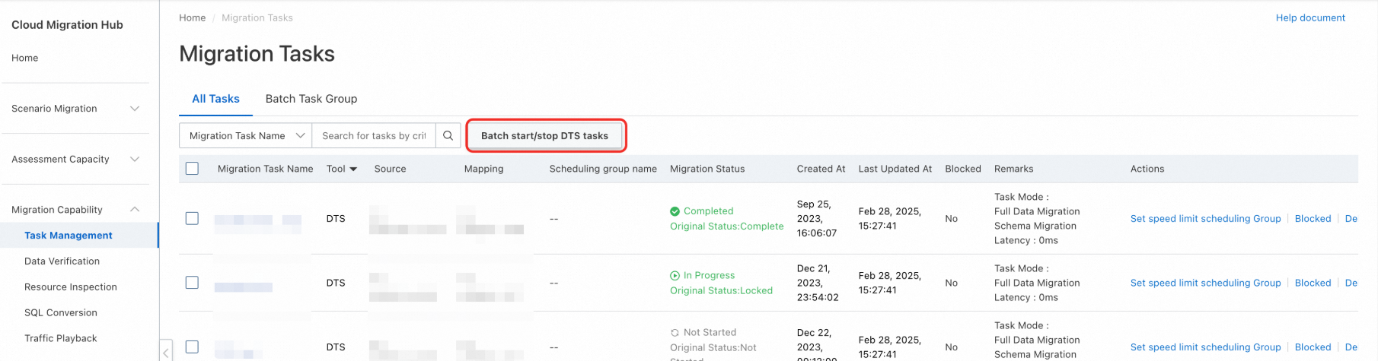The width and height of the screenshot is (1378, 361).
Task: Check the Completed task row checkbox
Action: [192, 218]
